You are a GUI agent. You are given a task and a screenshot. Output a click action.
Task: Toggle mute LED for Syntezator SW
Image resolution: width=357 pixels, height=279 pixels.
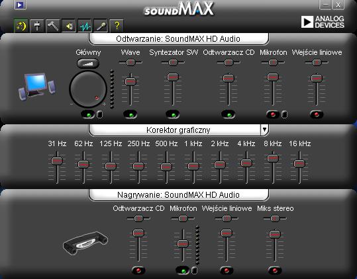click(173, 114)
